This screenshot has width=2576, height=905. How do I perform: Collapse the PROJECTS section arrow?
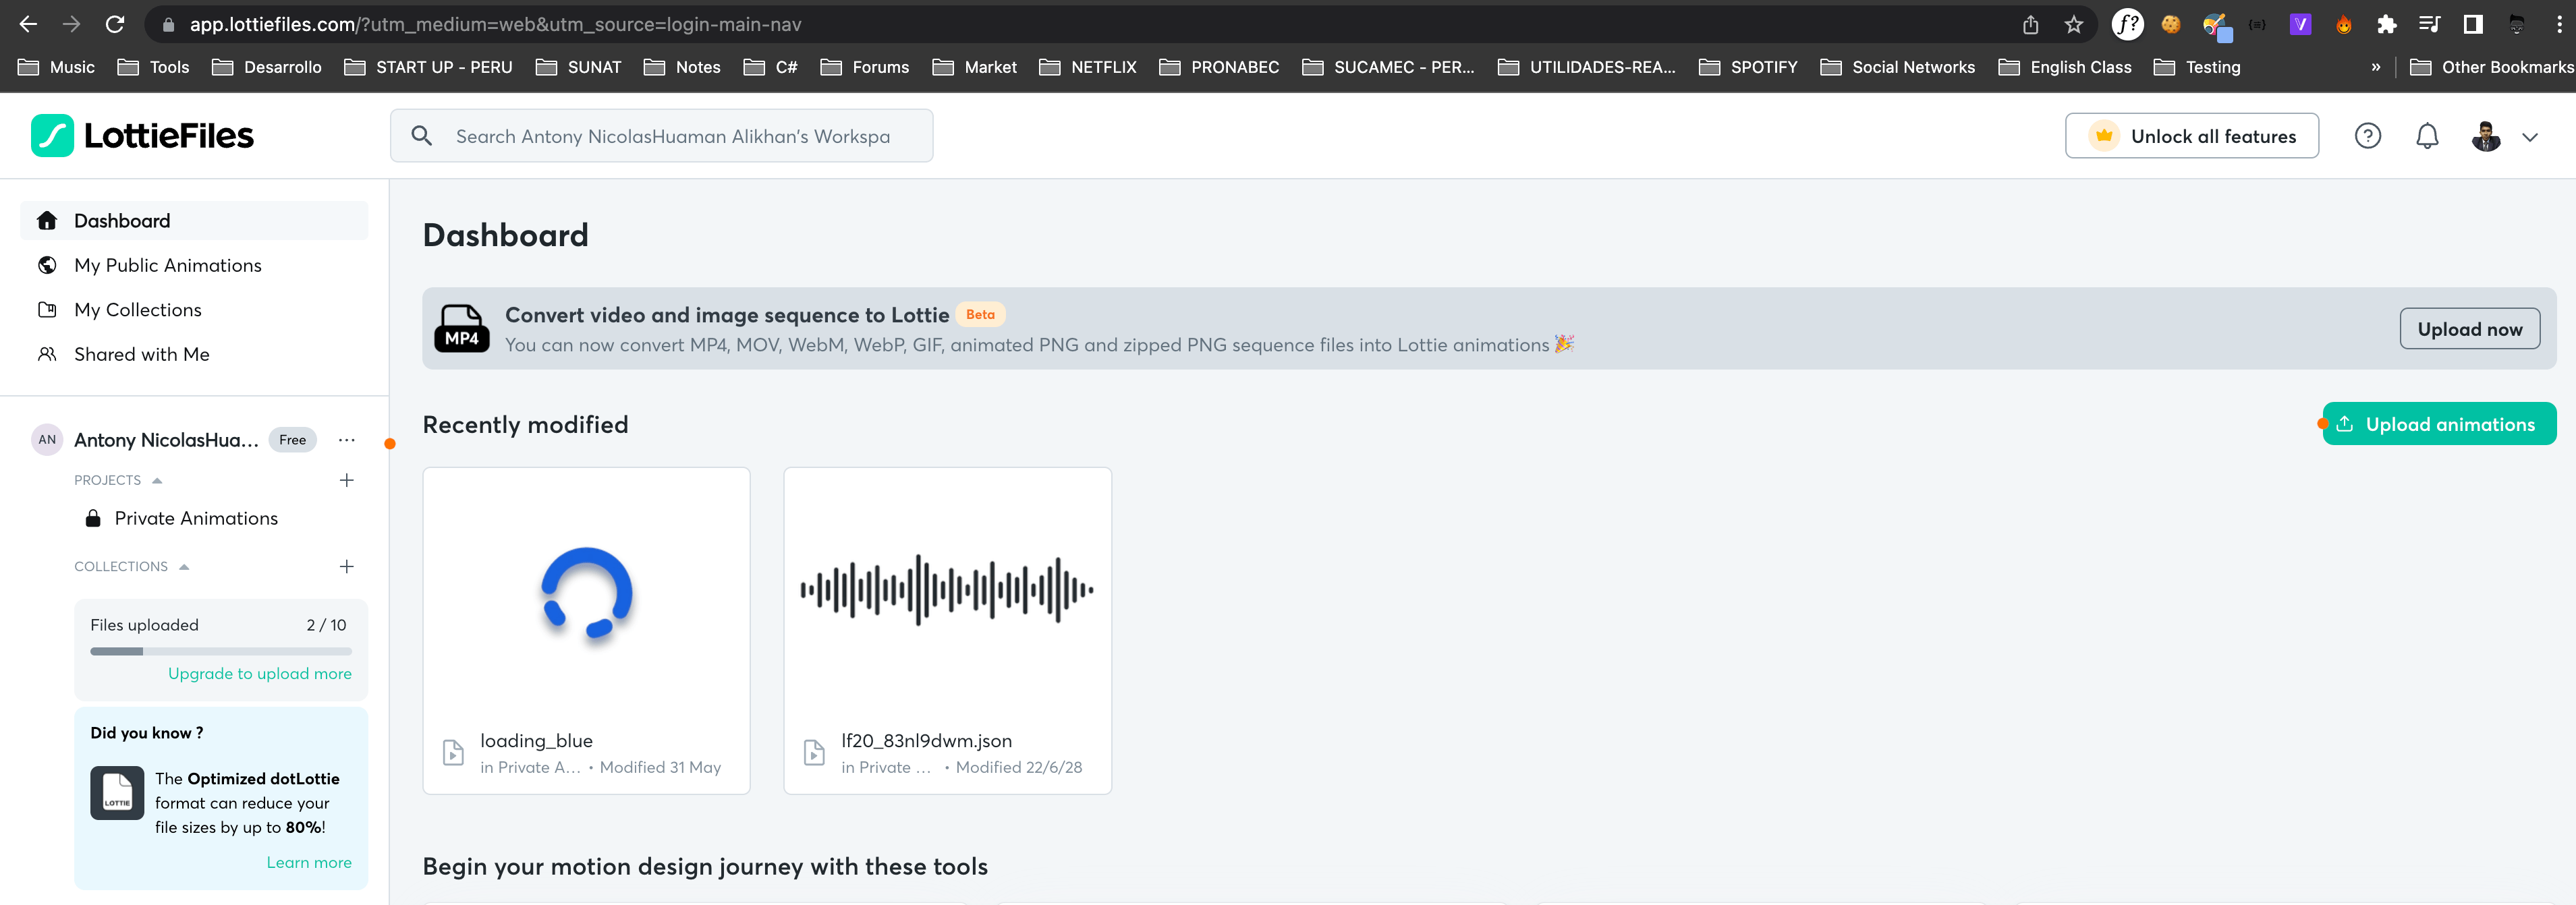157,480
